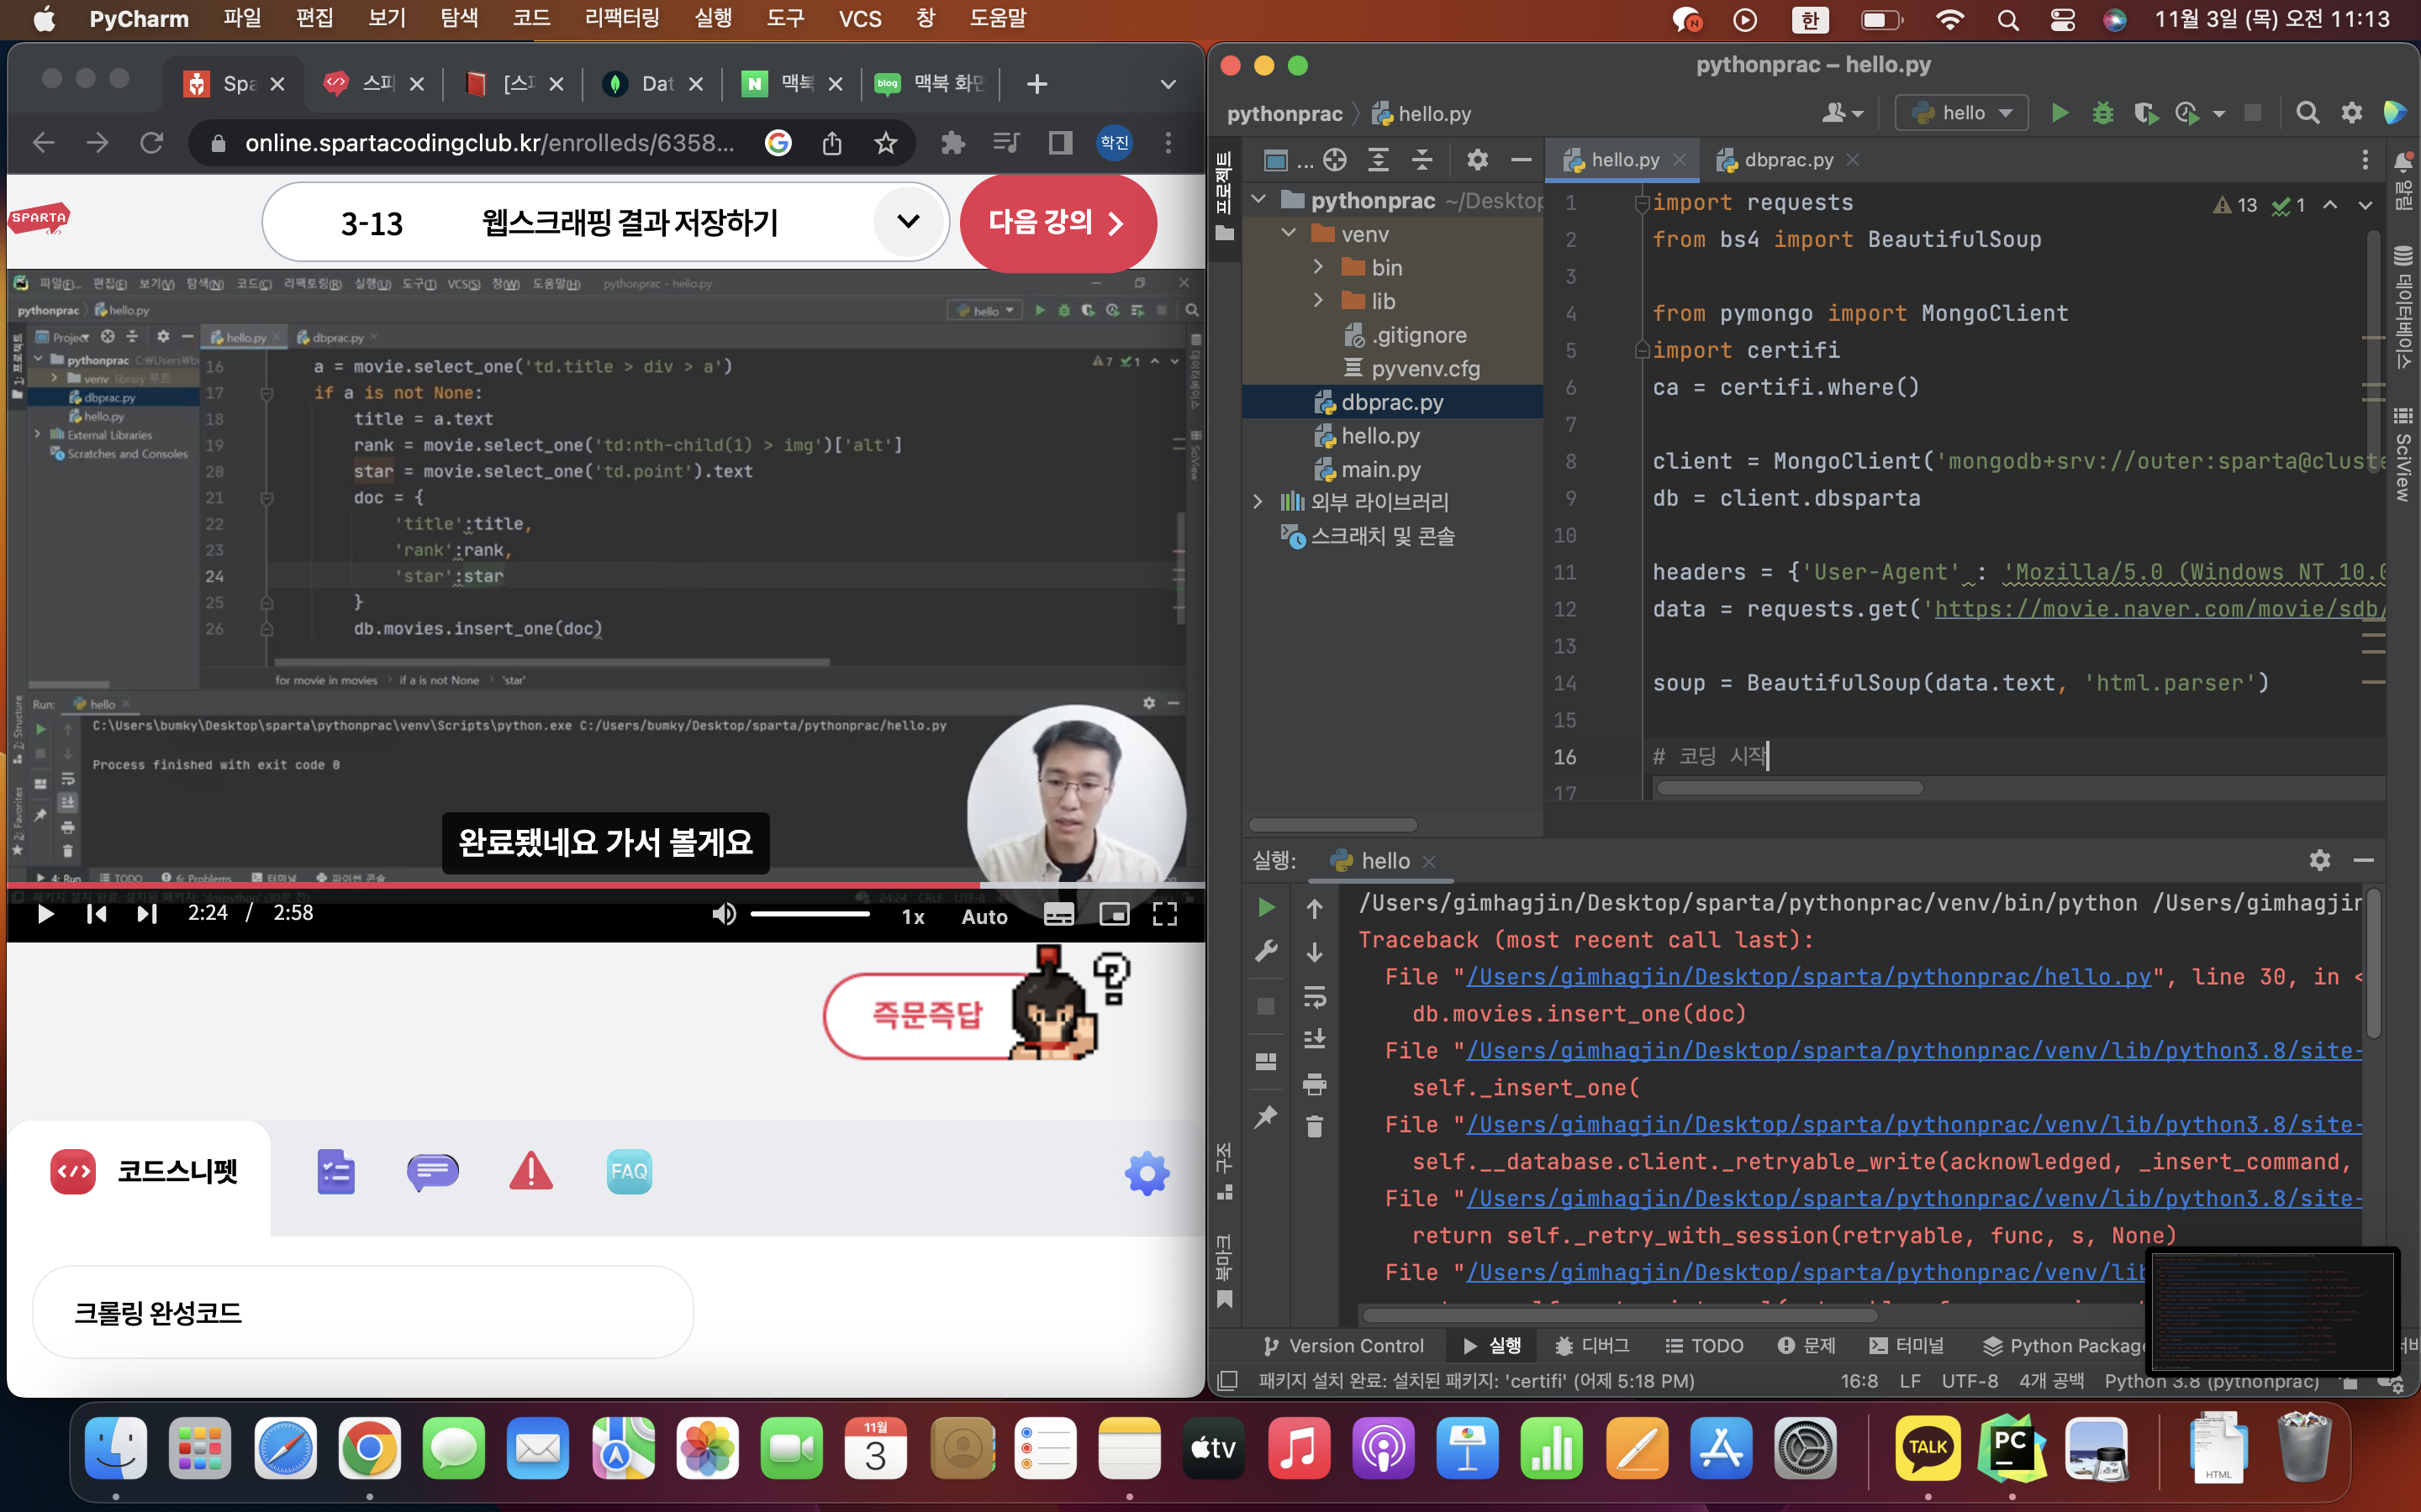Toggle scroll to end in Run console

tap(1315, 1040)
